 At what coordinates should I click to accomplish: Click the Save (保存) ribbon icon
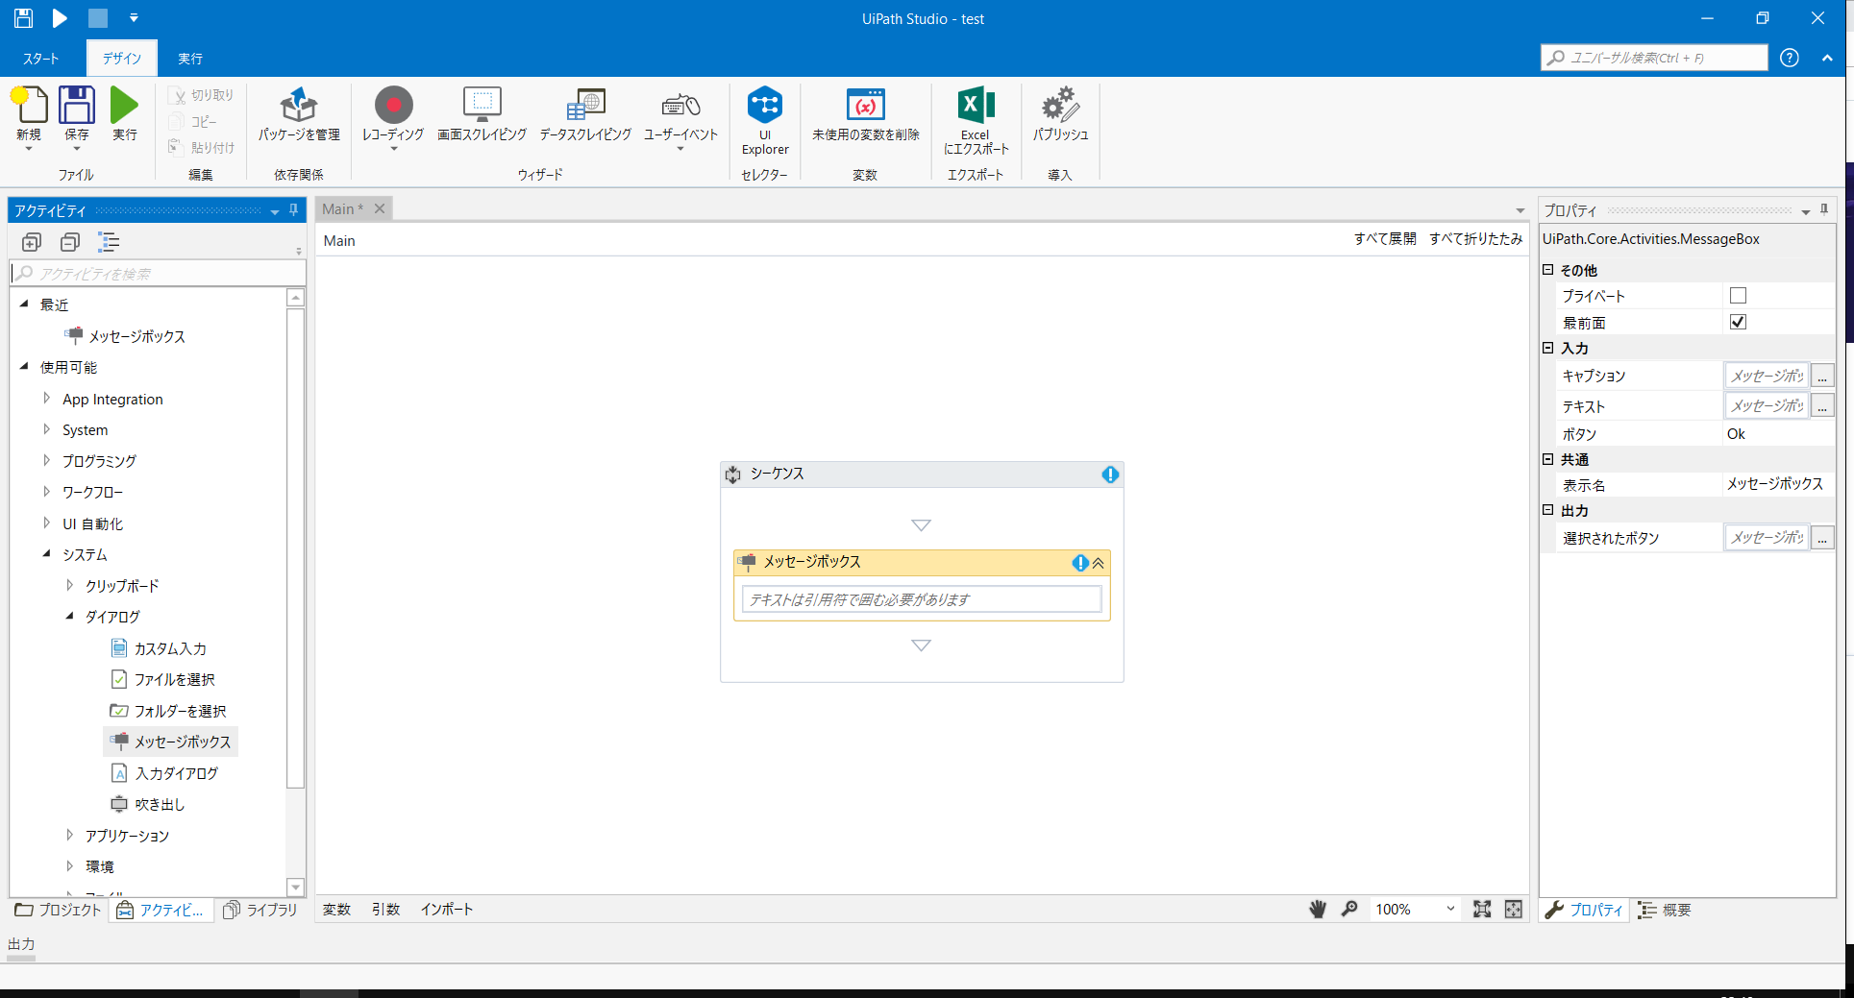77,106
